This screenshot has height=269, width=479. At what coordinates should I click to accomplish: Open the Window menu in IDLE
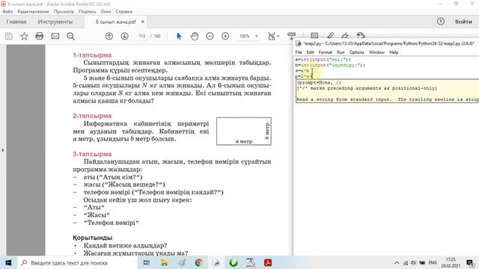coord(376,52)
